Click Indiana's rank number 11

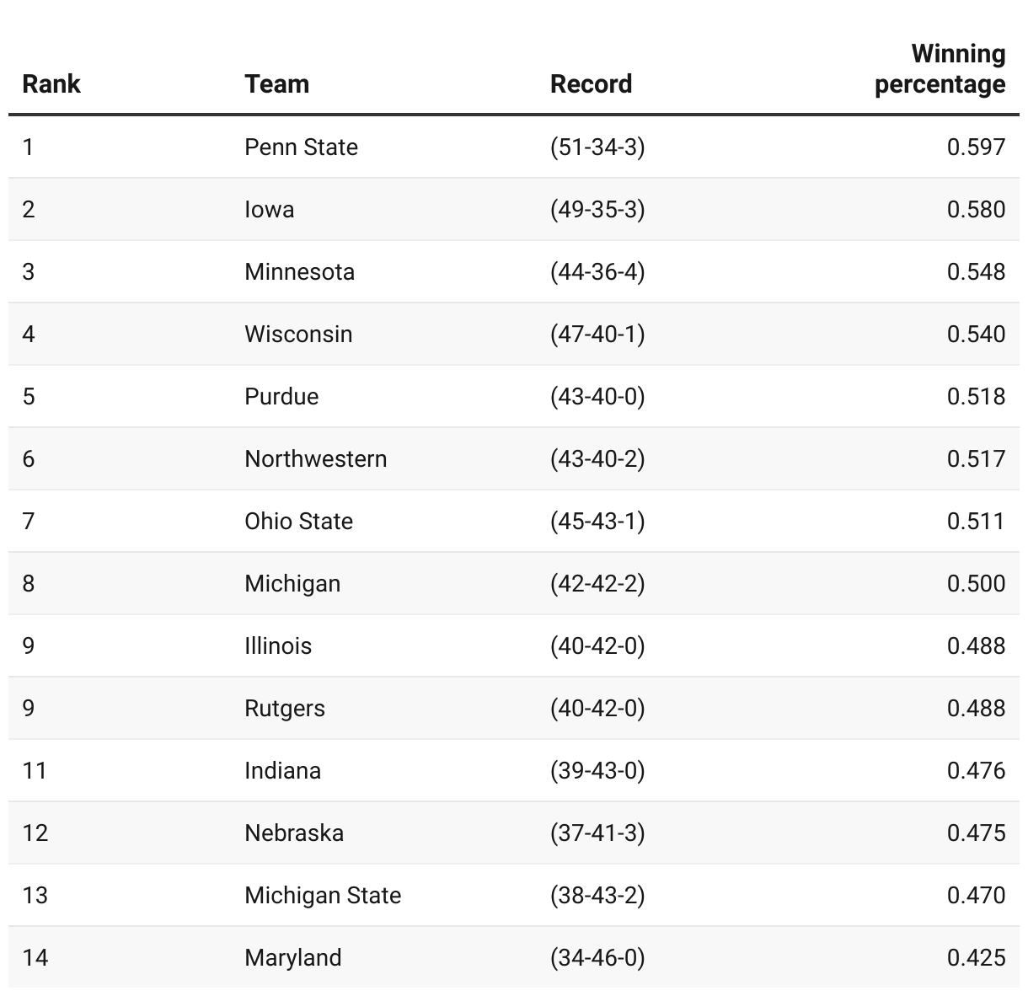coord(35,771)
